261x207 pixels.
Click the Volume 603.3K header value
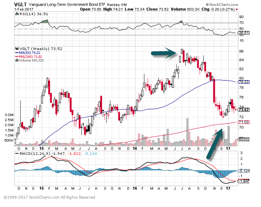click(x=185, y=9)
